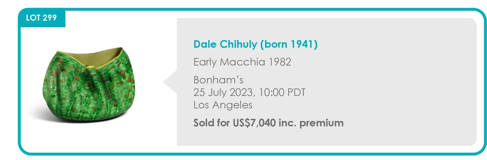Click the 25 July 2023 date
This screenshot has height=160, width=487.
223,92
